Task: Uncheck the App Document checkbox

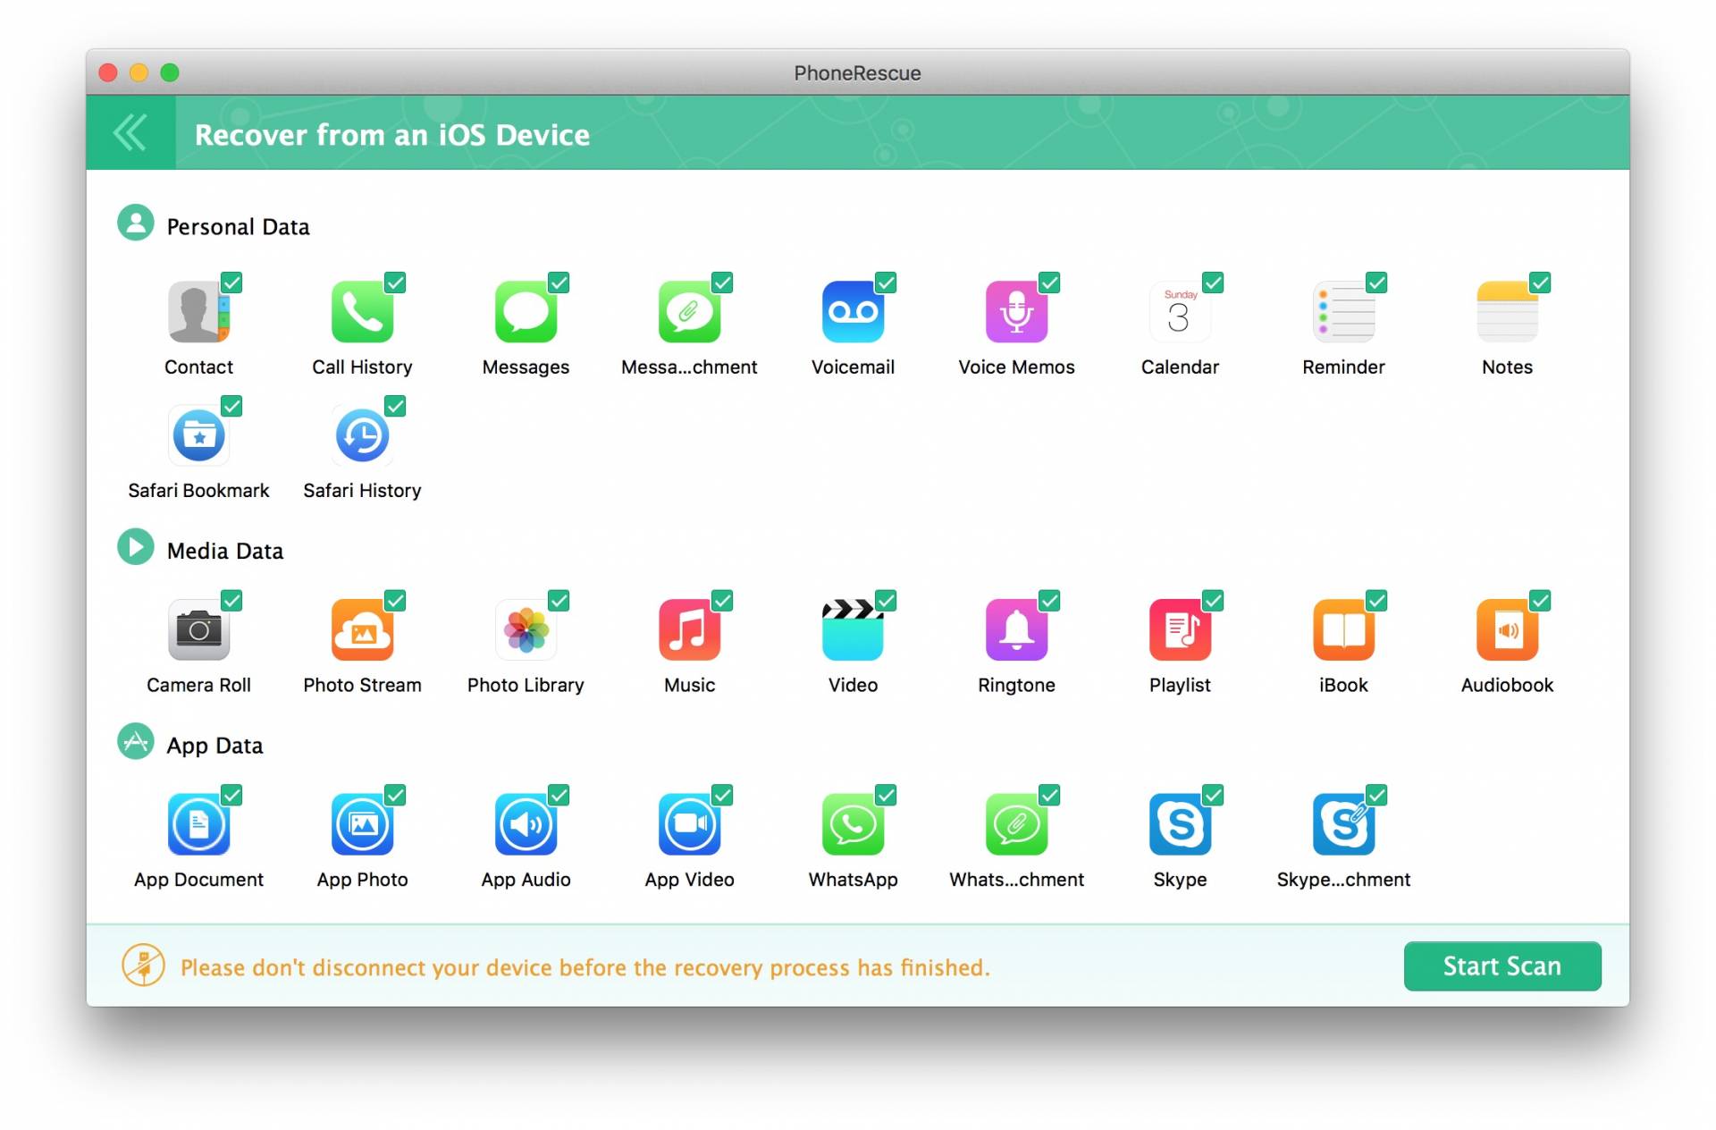Action: [231, 795]
